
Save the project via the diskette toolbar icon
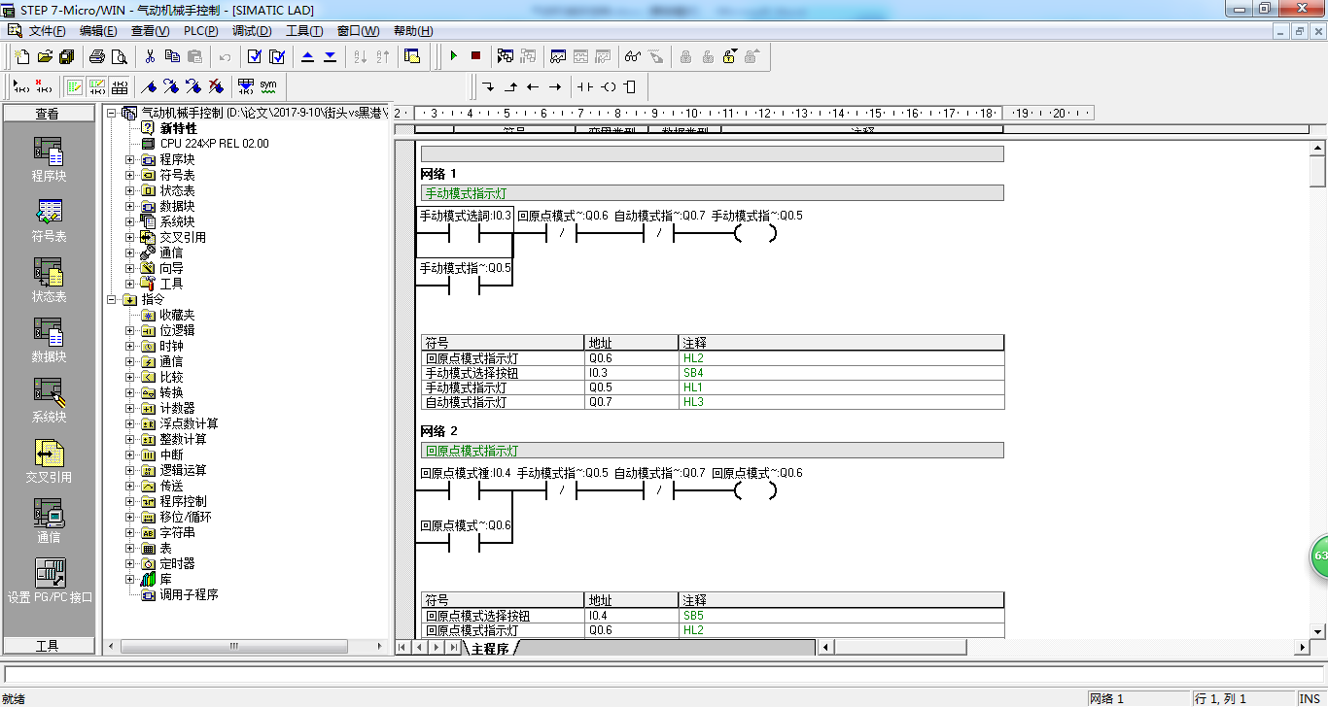click(66, 56)
